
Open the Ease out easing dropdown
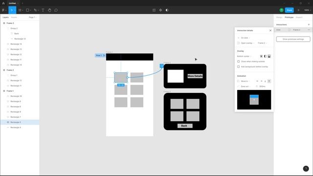click(x=246, y=87)
